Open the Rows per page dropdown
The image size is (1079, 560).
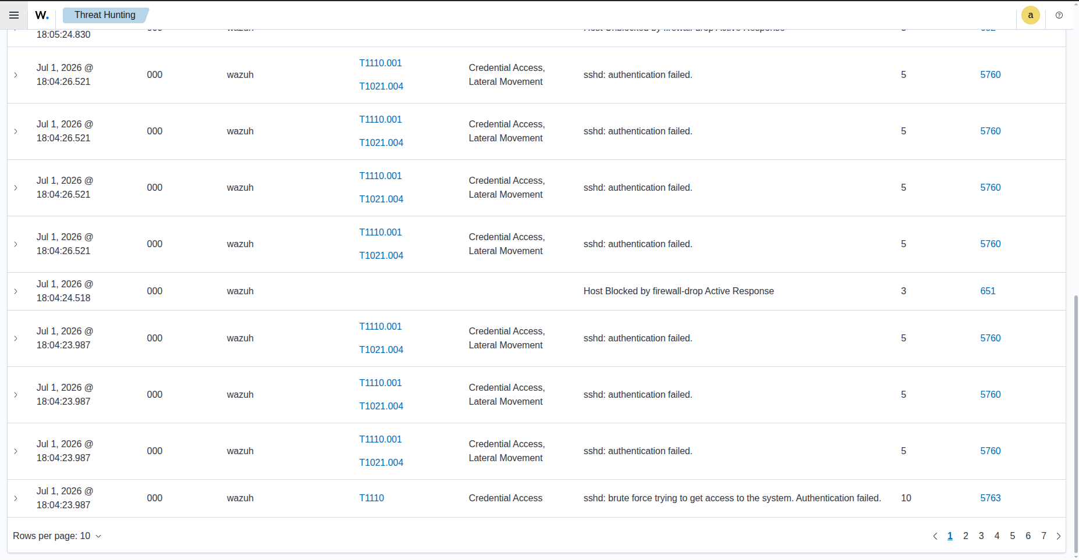(x=57, y=536)
